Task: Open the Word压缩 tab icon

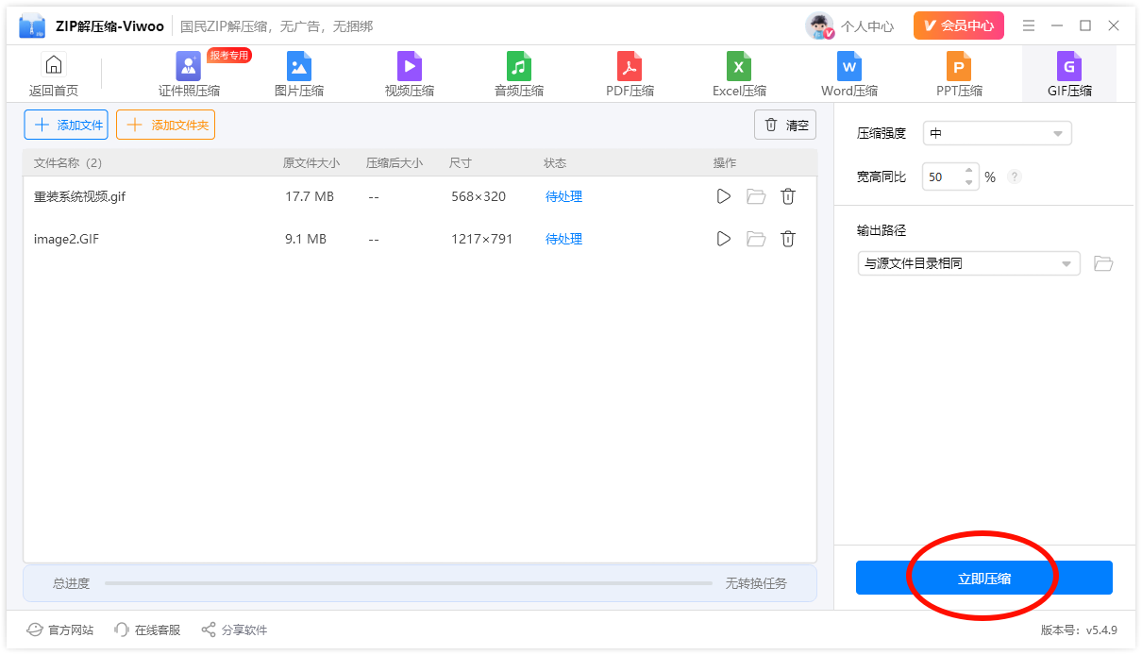Action: point(849,66)
